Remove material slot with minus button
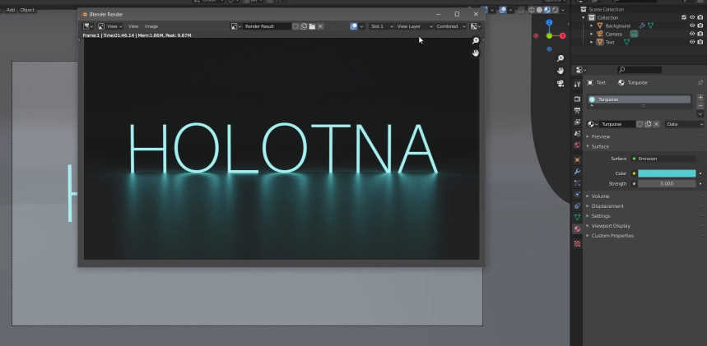The image size is (707, 346). pos(700,106)
